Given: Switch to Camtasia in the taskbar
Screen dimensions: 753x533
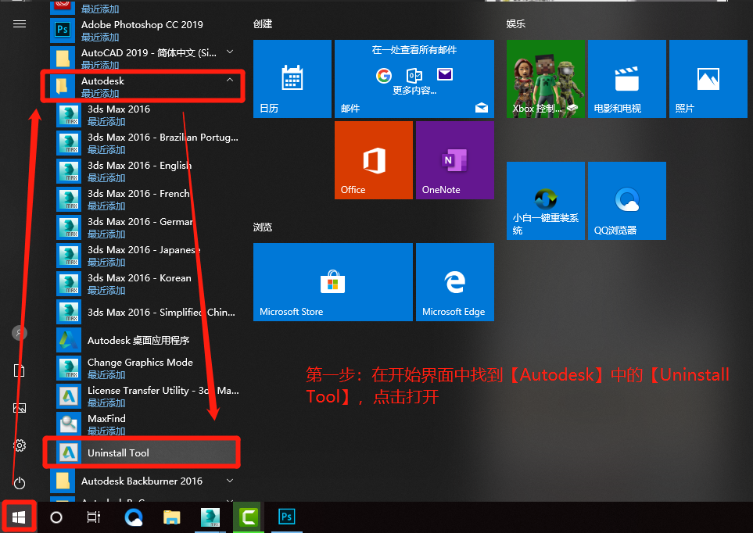Looking at the screenshot, I should 249,517.
